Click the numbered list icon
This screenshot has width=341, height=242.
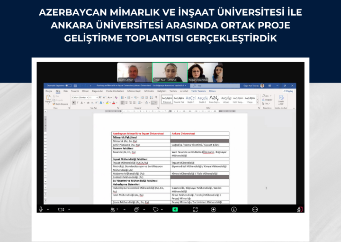pyautogui.click(x=129, y=97)
